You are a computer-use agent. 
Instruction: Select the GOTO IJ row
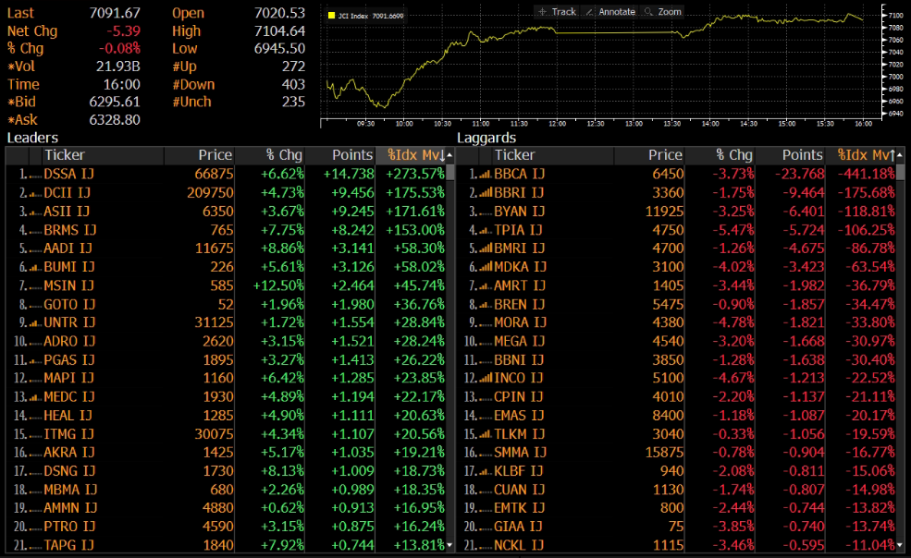69,304
